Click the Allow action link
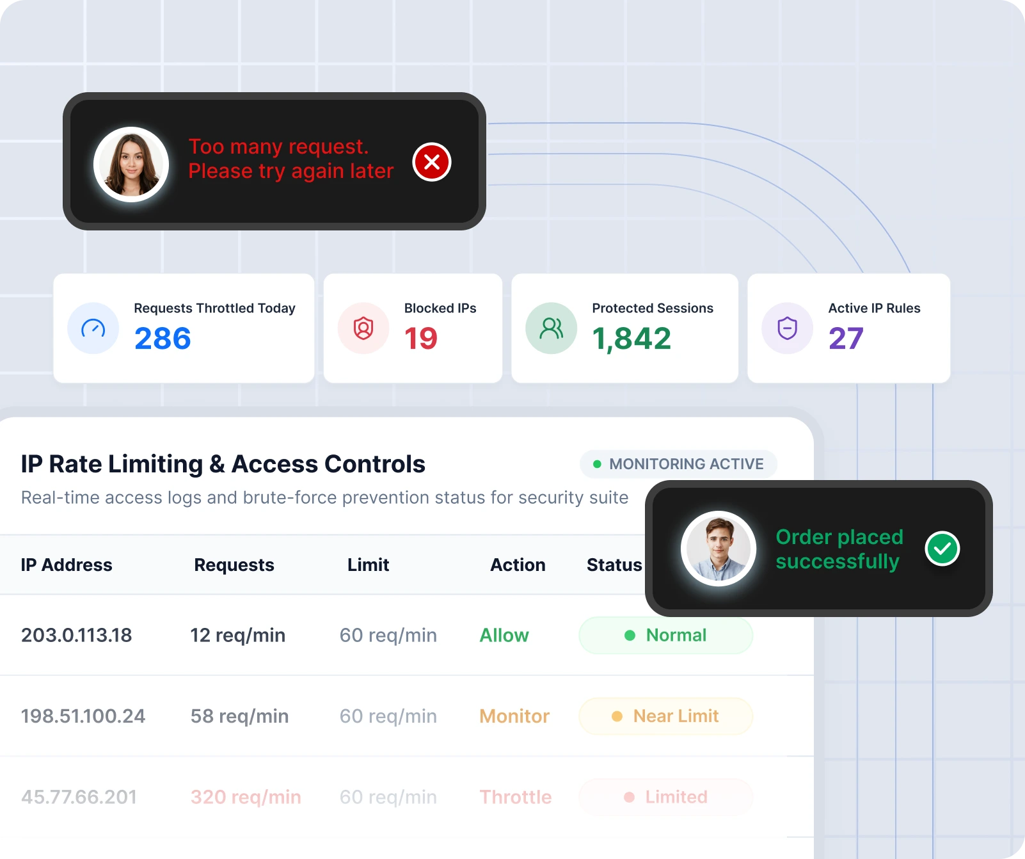 [504, 636]
